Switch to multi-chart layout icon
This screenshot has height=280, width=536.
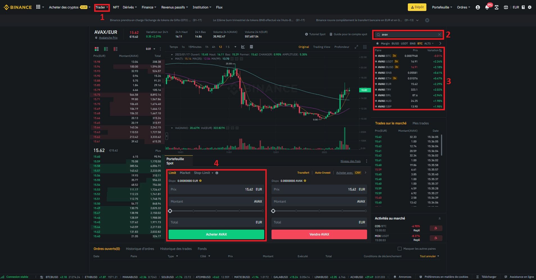(365, 47)
